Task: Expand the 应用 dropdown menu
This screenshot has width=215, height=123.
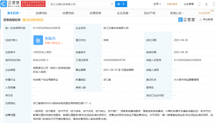Action: click(x=157, y=4)
